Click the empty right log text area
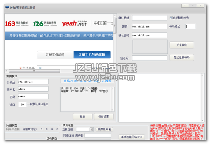210x144 pixels. pyautogui.click(x=160, y=98)
